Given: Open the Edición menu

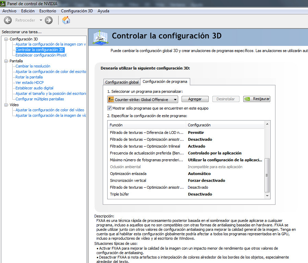Looking at the screenshot, I should tap(28, 11).
